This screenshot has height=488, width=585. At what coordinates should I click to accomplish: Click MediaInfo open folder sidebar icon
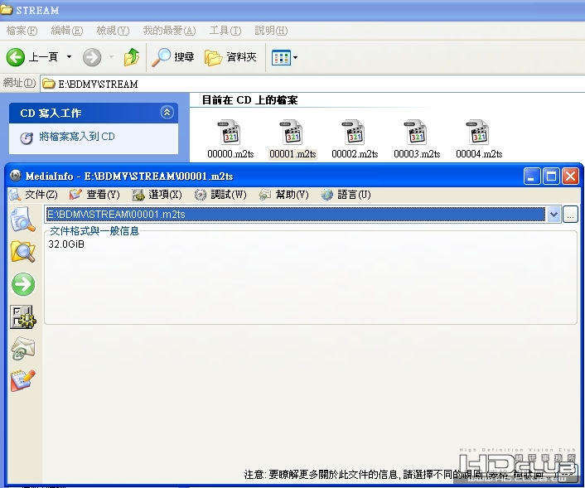point(22,252)
